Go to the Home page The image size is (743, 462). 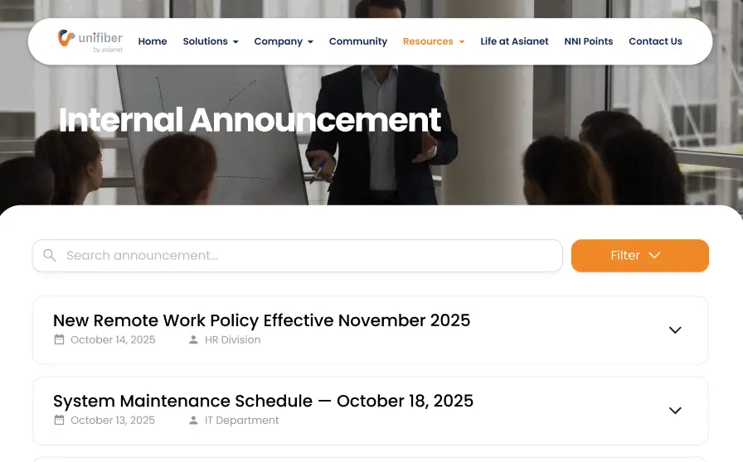coord(153,41)
